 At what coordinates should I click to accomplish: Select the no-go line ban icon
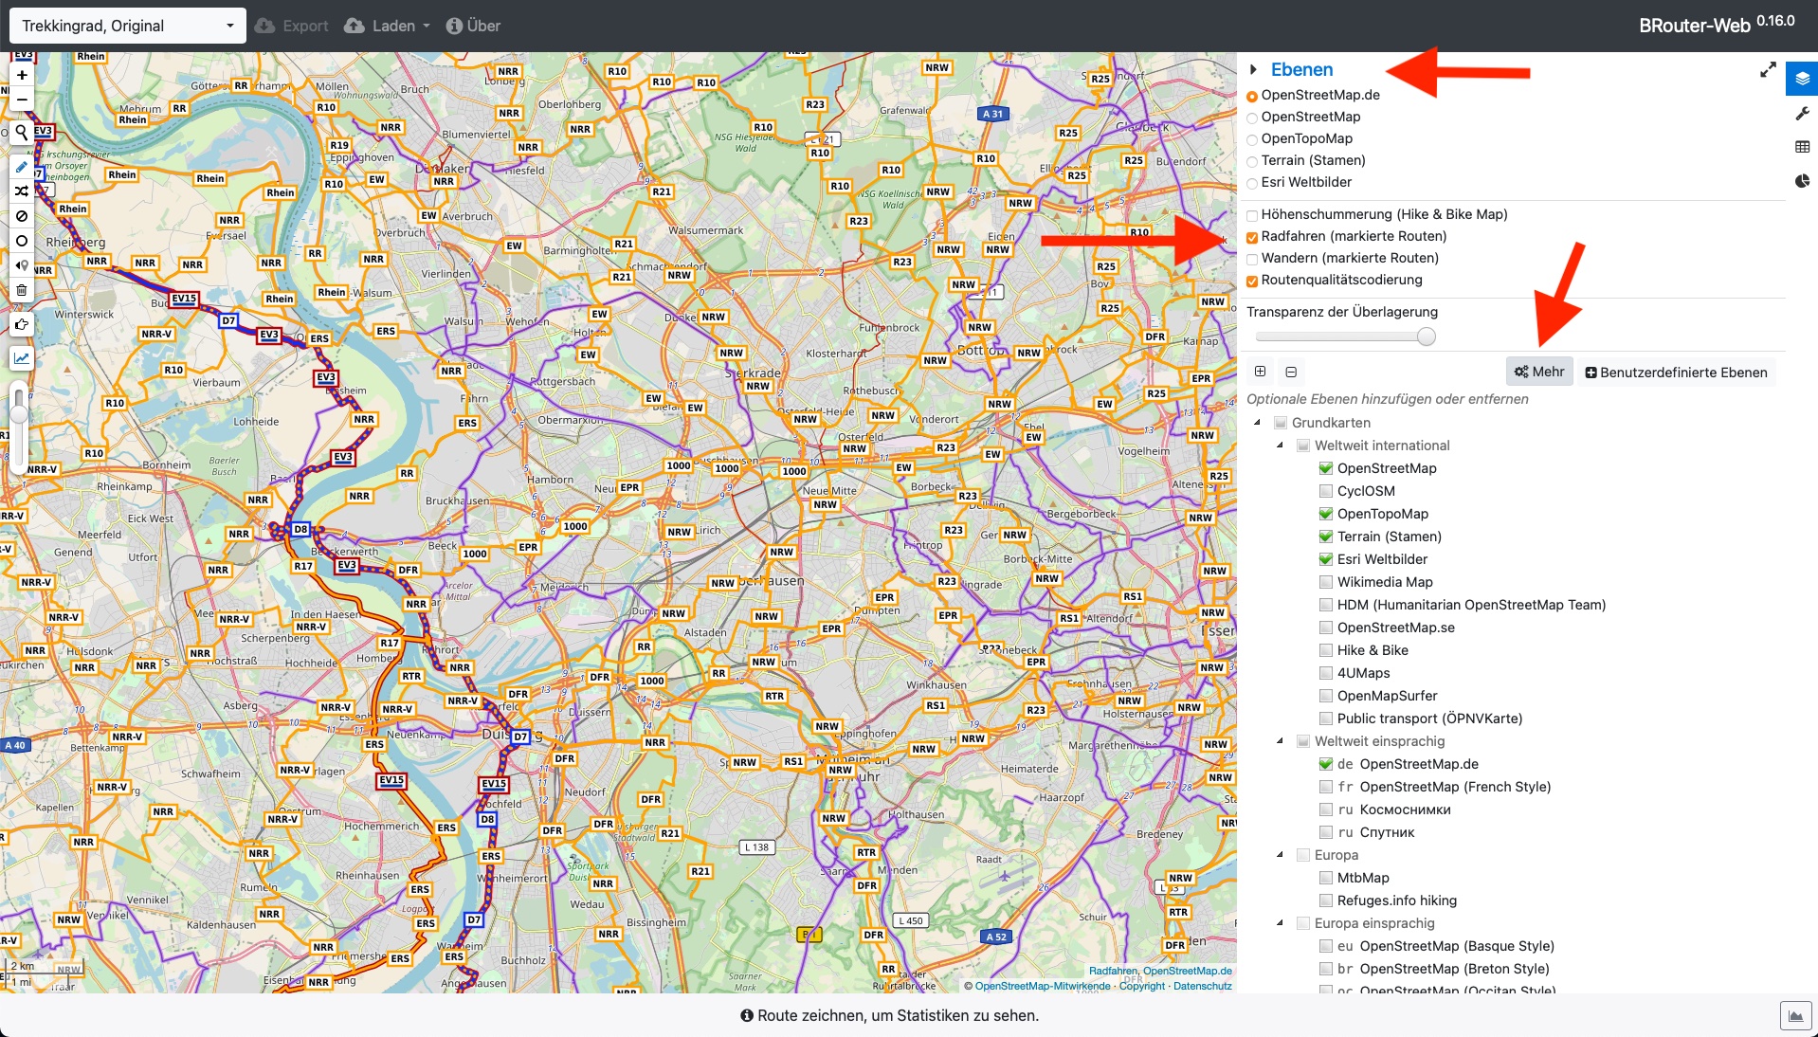click(x=22, y=216)
